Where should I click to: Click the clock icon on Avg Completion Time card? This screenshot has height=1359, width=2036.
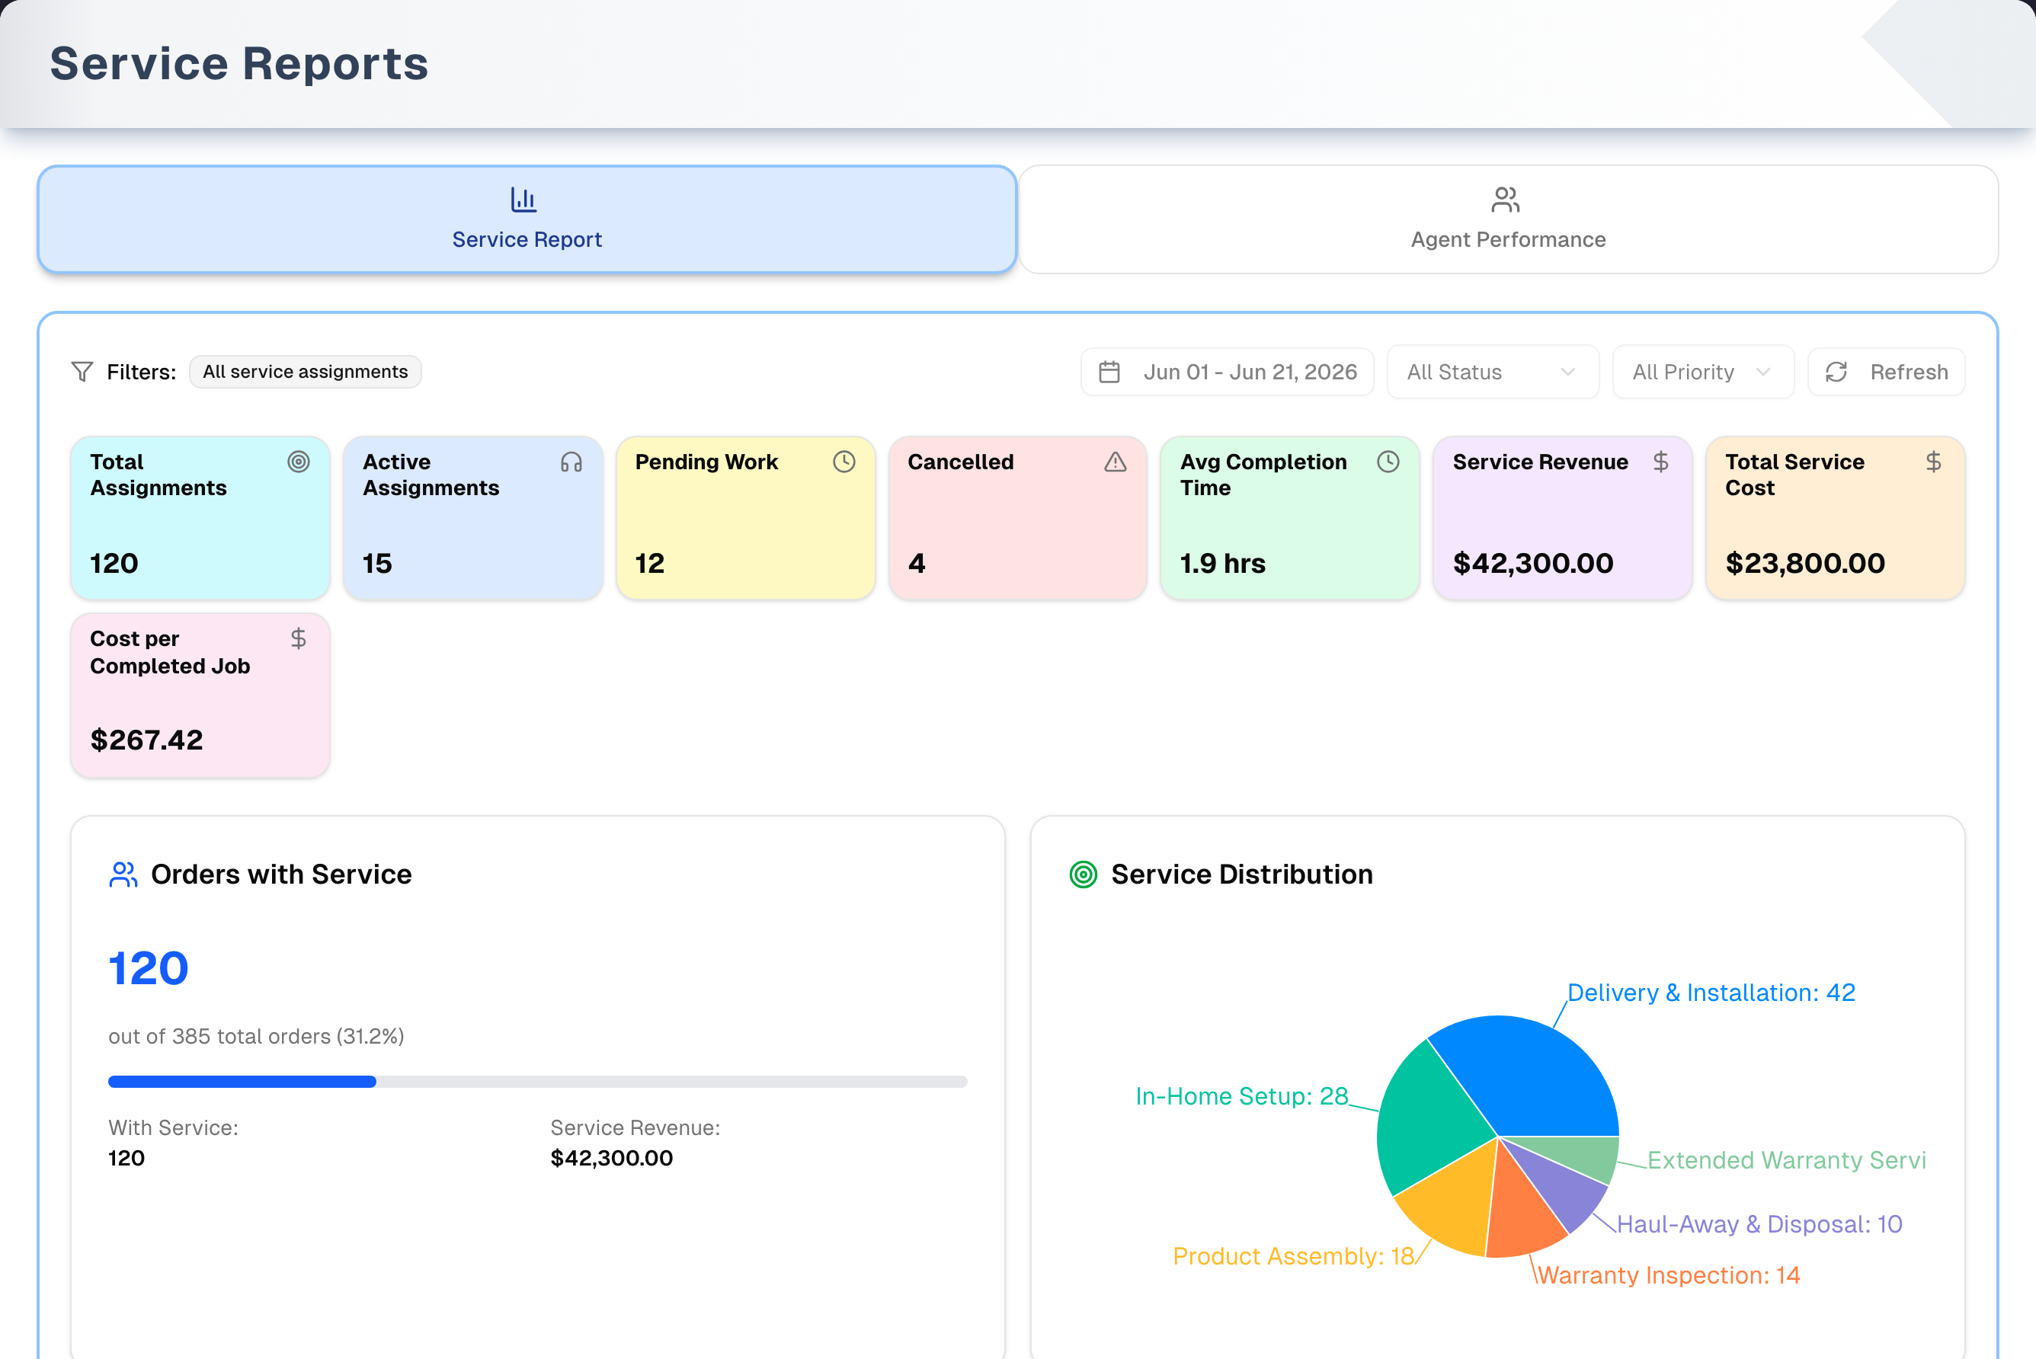pos(1388,462)
